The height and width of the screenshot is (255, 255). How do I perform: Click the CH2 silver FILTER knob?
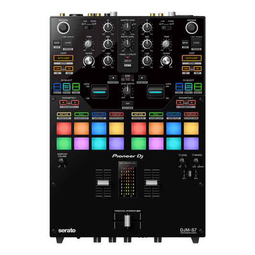coord(166,61)
